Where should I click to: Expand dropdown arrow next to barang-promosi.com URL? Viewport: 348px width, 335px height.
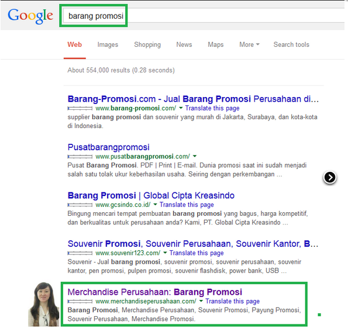click(x=181, y=108)
